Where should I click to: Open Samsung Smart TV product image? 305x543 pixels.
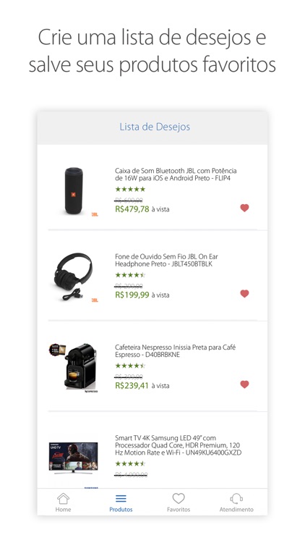click(x=73, y=458)
